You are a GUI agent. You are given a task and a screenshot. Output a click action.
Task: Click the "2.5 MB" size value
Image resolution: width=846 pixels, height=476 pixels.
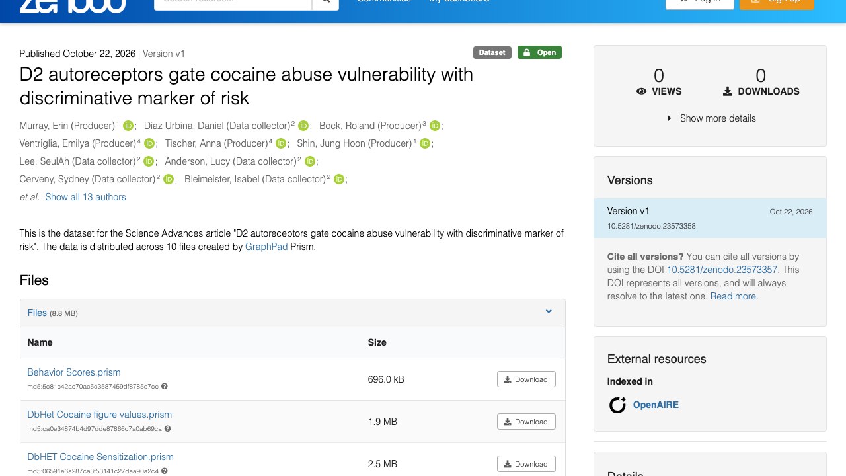(x=383, y=464)
